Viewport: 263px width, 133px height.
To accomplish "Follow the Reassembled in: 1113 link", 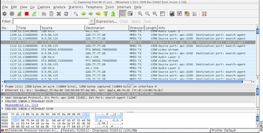I will [x=22, y=105].
